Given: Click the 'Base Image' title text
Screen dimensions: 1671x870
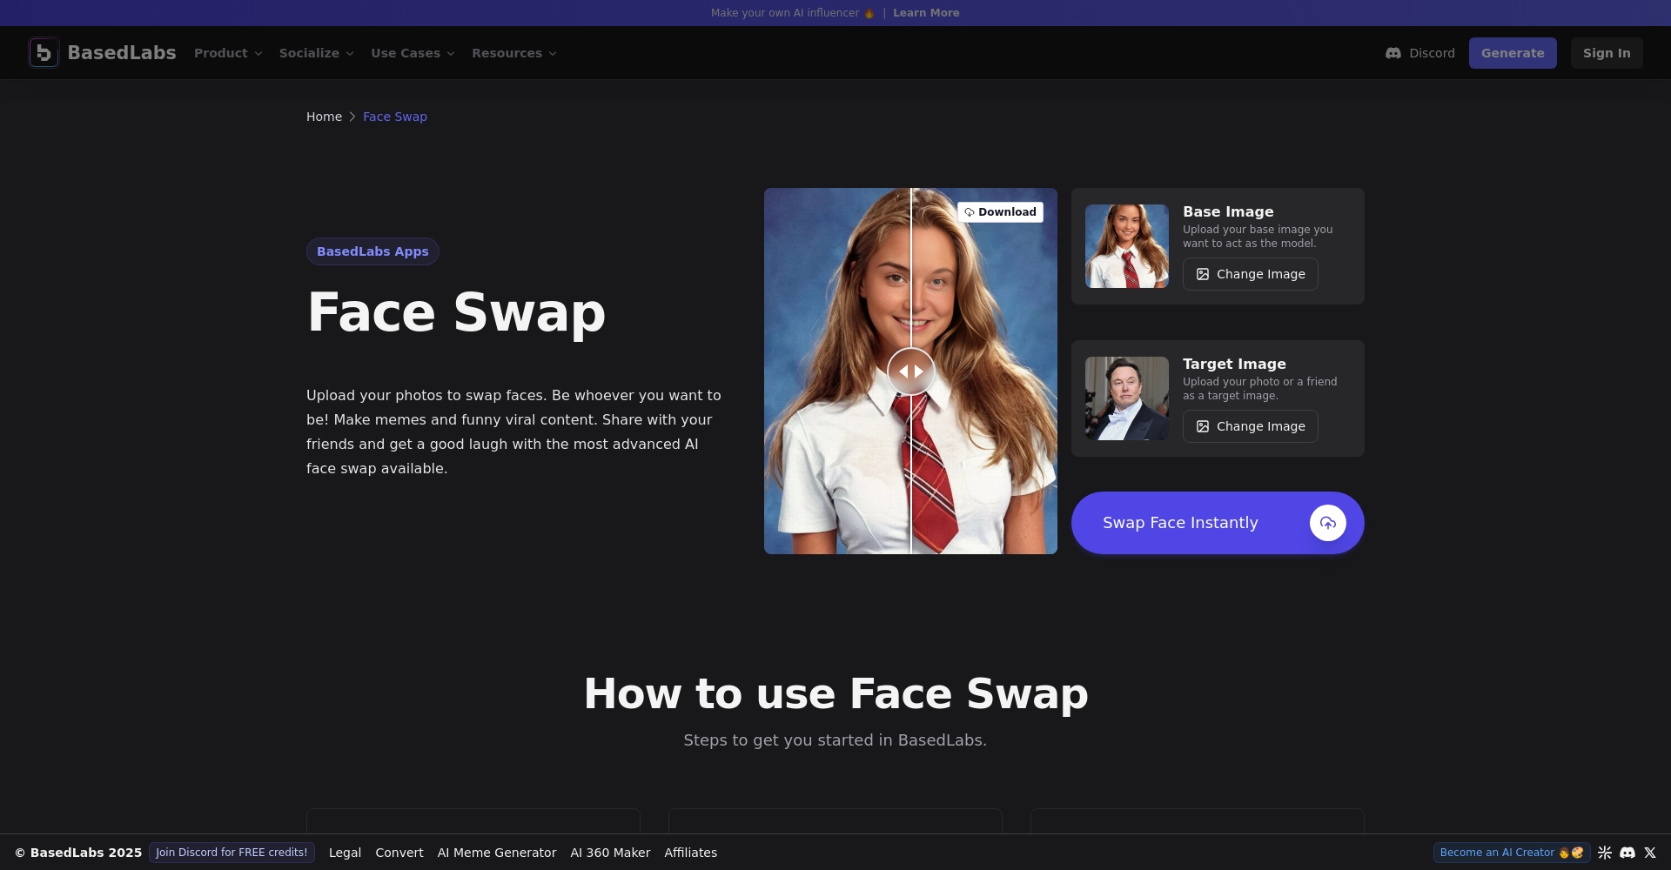Looking at the screenshot, I should pos(1228,211).
